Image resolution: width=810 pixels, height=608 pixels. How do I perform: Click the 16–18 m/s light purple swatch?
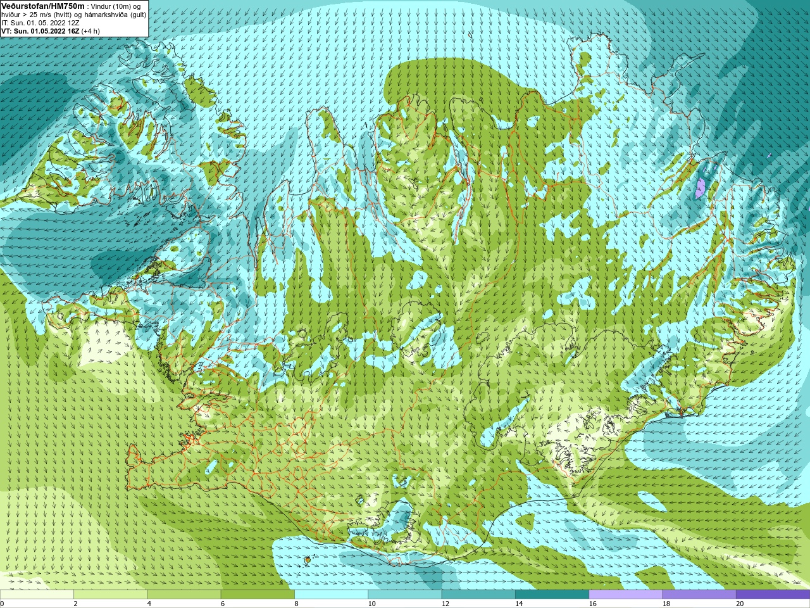click(x=625, y=595)
